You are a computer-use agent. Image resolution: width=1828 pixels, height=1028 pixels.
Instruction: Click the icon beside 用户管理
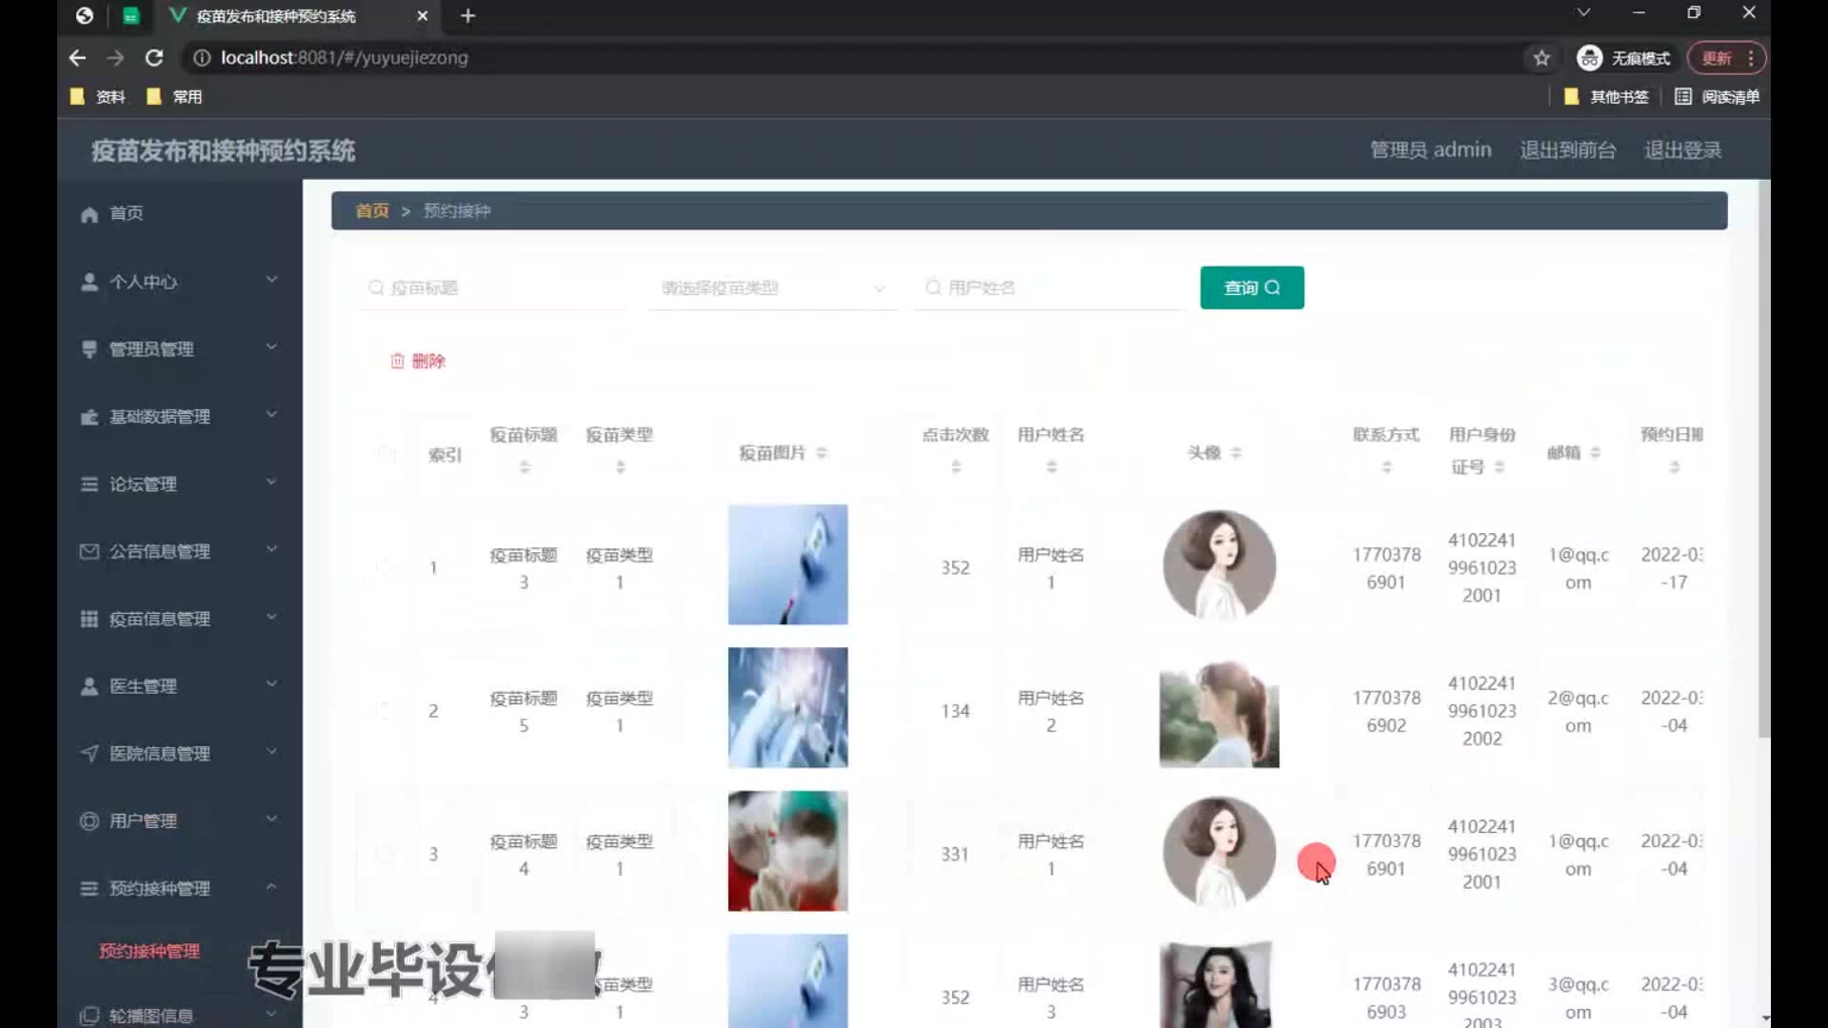(89, 820)
